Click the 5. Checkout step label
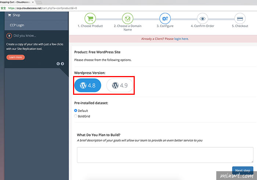The height and width of the screenshot is (180, 257). pyautogui.click(x=240, y=26)
